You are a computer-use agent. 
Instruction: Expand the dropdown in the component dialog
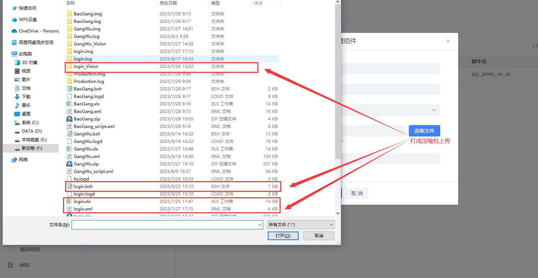tap(434, 110)
